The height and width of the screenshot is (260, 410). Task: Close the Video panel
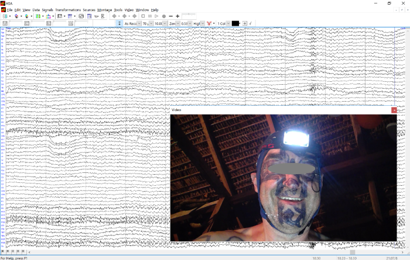pyautogui.click(x=394, y=110)
